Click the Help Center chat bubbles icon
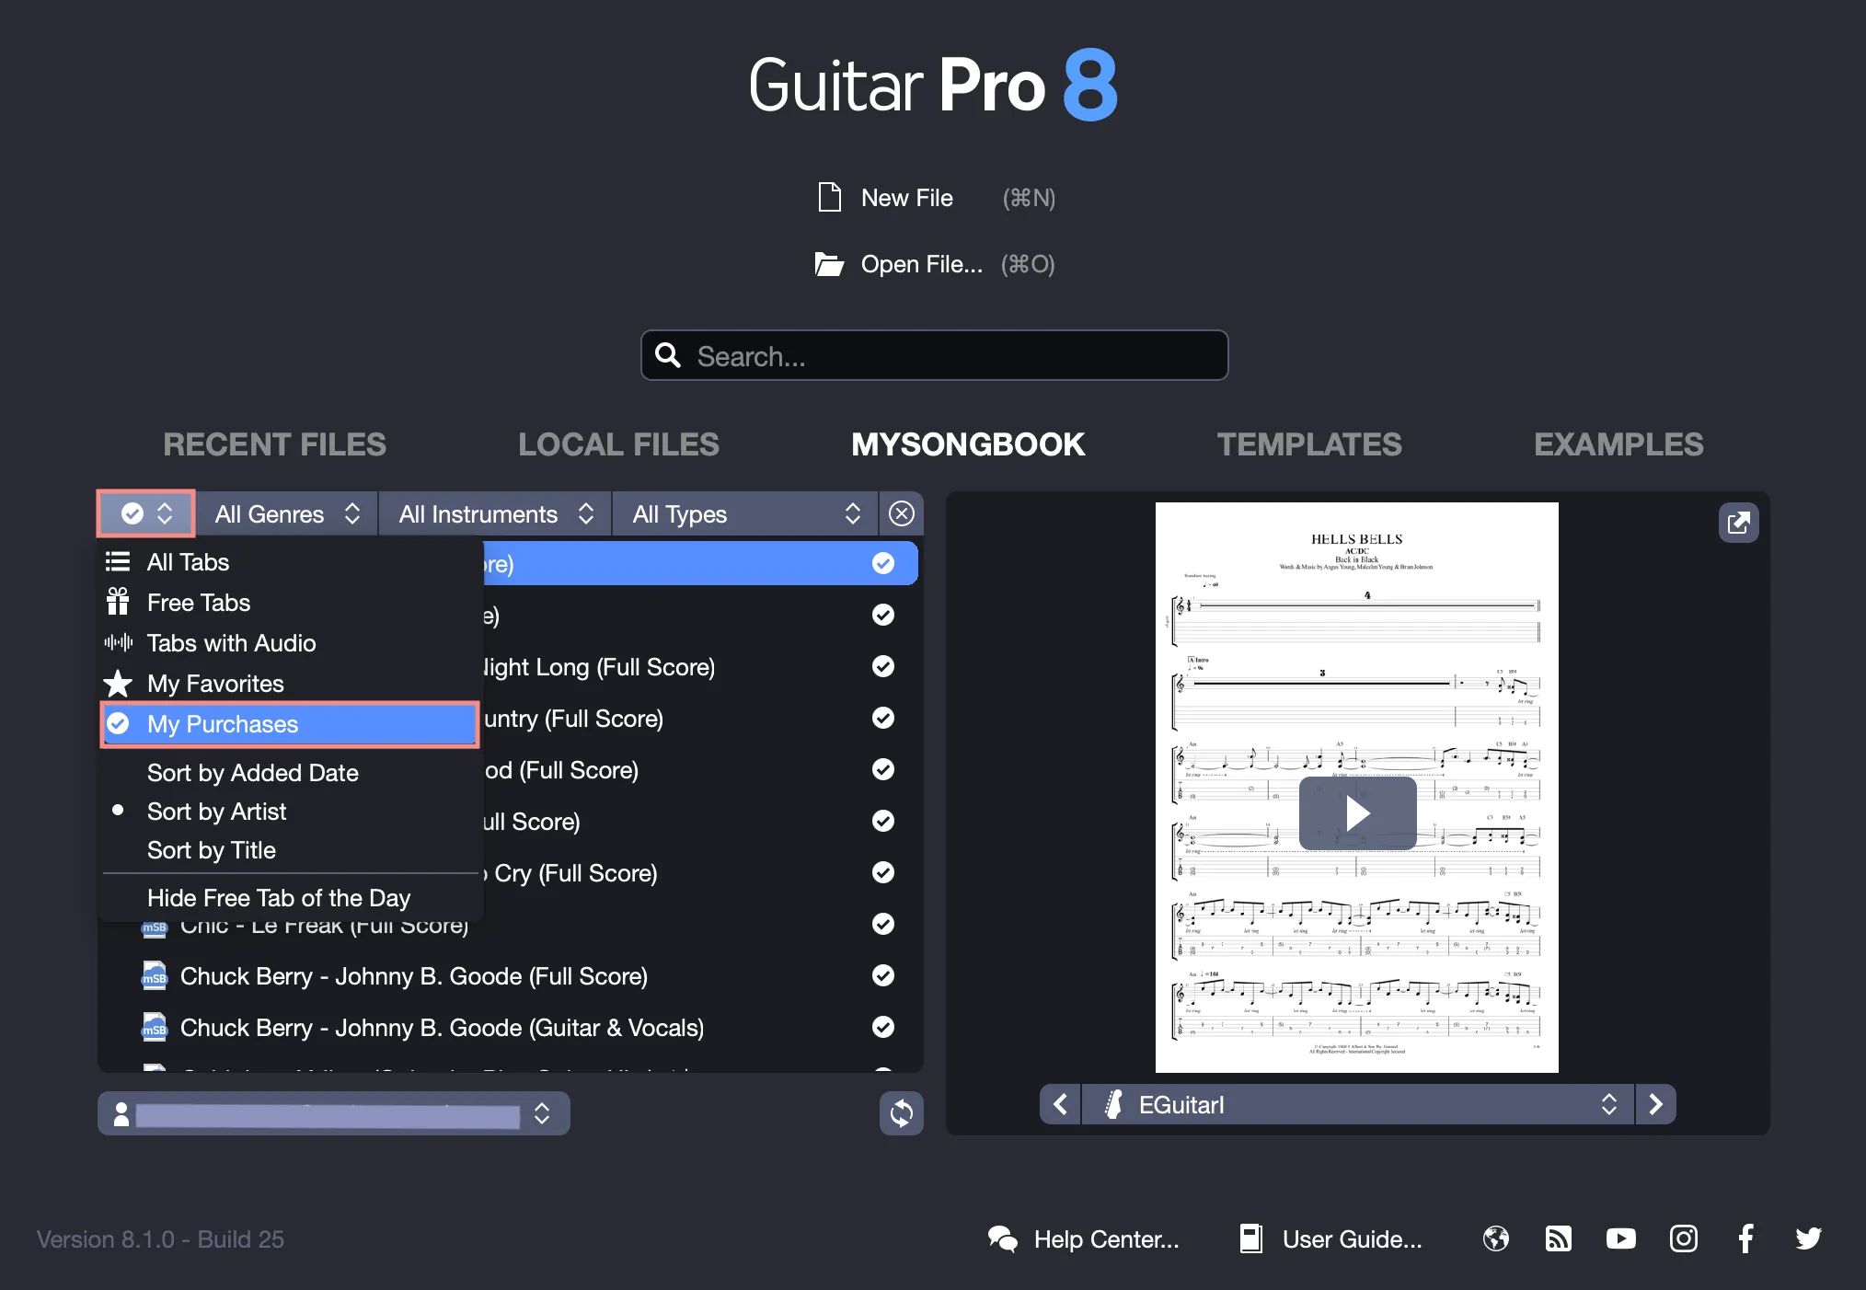Image resolution: width=1866 pixels, height=1290 pixels. click(x=1003, y=1239)
